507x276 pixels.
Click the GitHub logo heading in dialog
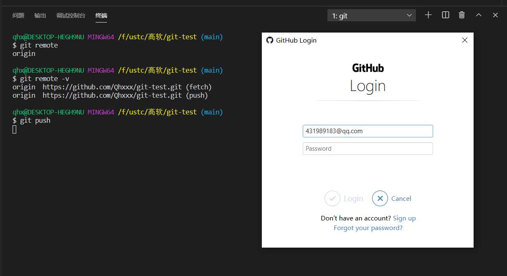click(368, 68)
